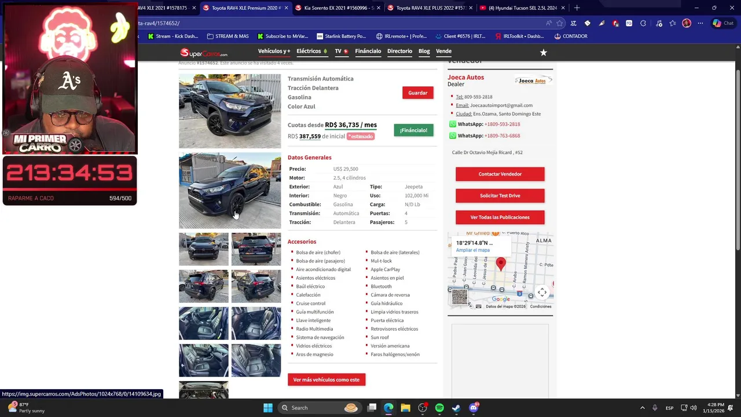Click the green ¡Fináncialo! button
741x417 pixels.
(x=413, y=130)
